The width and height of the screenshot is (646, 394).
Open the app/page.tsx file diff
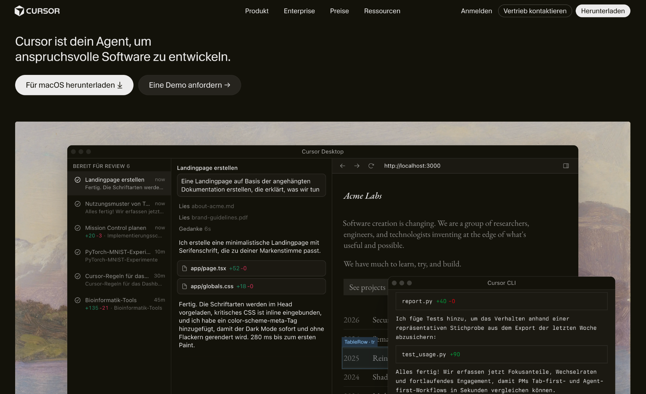point(251,268)
